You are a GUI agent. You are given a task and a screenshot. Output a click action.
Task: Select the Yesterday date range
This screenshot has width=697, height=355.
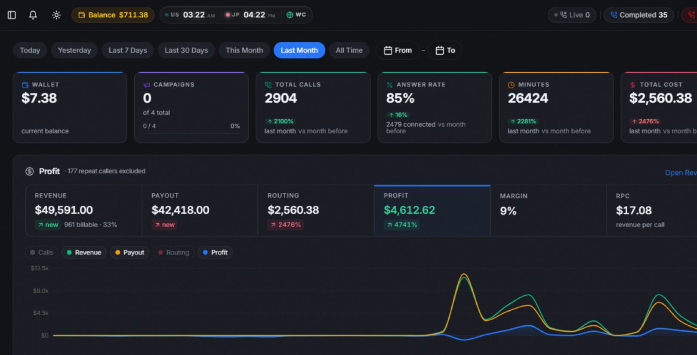pos(74,50)
